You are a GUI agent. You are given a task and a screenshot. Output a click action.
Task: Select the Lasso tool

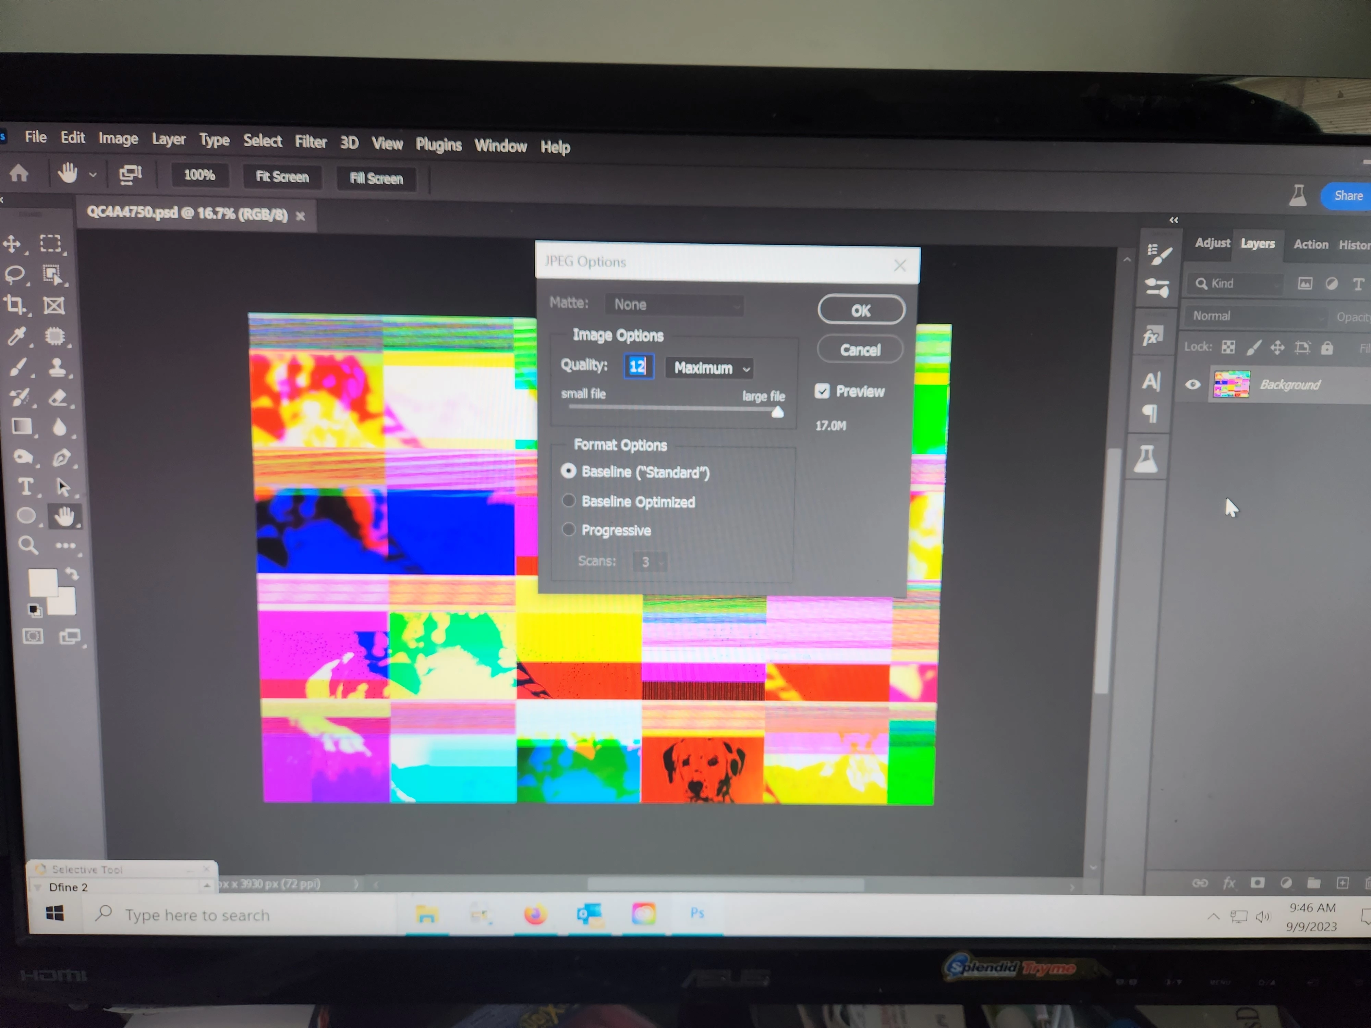click(x=15, y=274)
